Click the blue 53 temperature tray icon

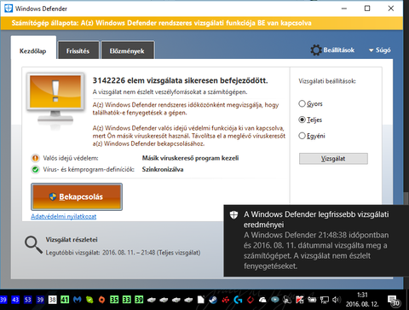[x=28, y=300]
